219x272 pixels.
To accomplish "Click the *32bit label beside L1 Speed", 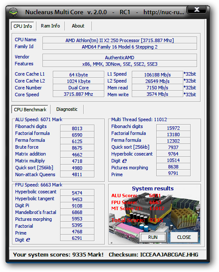I will [x=190, y=74].
